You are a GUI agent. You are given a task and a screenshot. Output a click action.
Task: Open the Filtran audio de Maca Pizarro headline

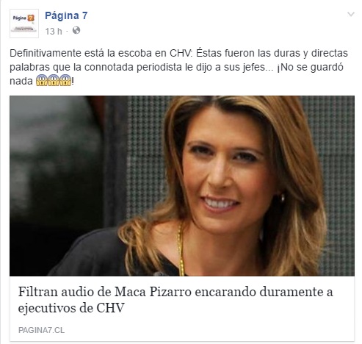pos(175,300)
